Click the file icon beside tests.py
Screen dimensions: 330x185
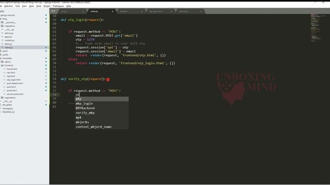[x=2, y=44]
